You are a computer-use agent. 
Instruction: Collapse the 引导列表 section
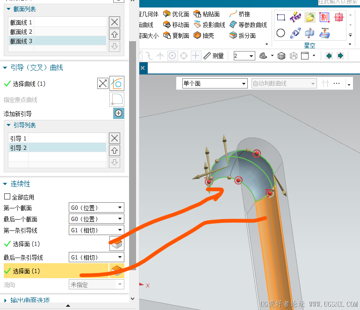8,125
